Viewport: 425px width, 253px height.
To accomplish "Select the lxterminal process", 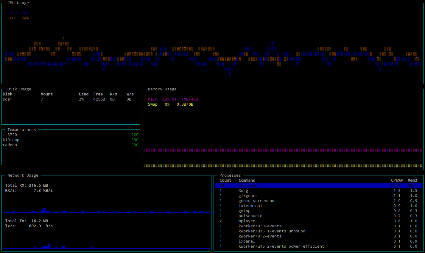I will 318,206.
